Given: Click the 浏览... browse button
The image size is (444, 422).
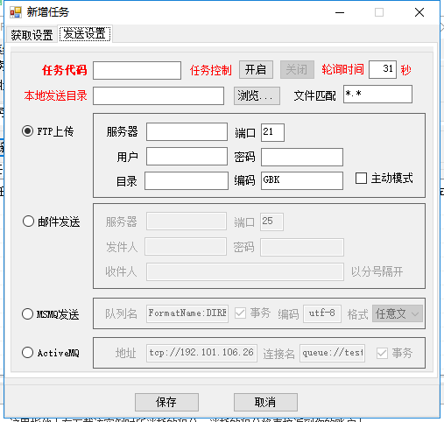Looking at the screenshot, I should pos(257,95).
